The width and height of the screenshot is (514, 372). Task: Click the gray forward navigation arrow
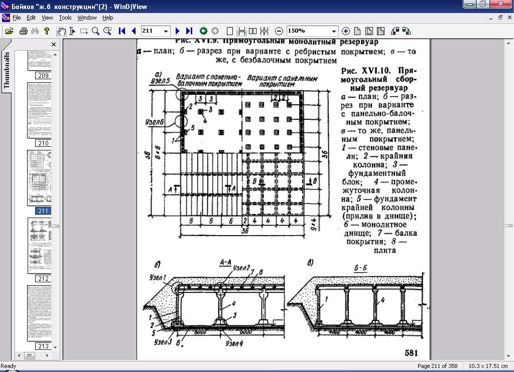point(215,31)
